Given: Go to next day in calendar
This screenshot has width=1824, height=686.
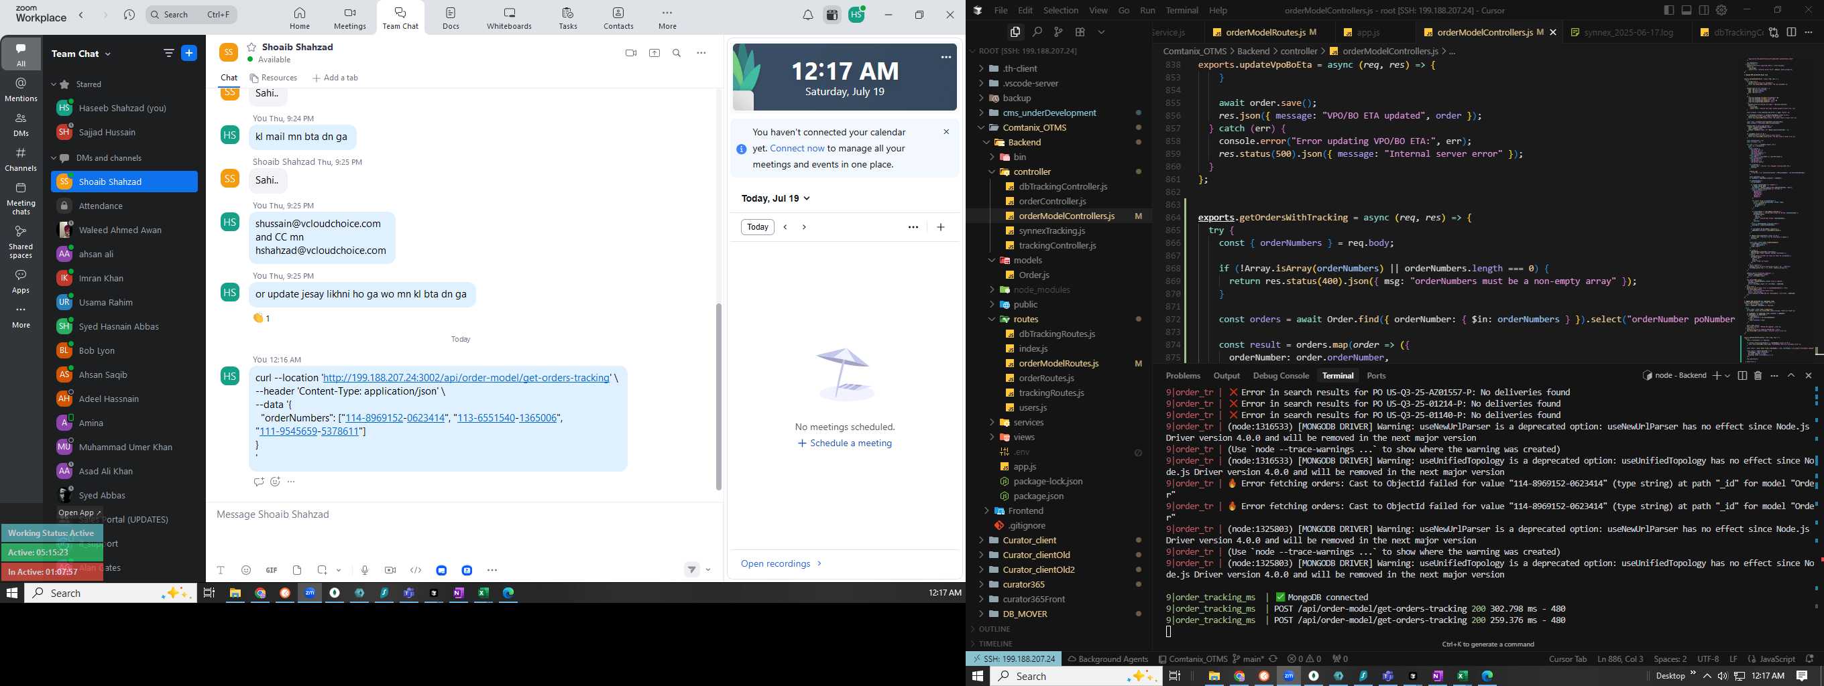Looking at the screenshot, I should [805, 227].
